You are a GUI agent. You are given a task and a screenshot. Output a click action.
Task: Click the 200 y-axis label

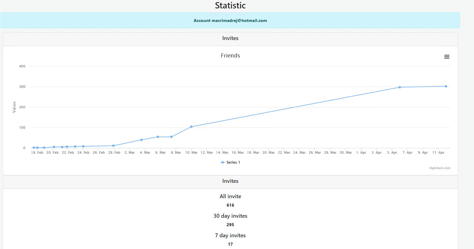pos(22,107)
